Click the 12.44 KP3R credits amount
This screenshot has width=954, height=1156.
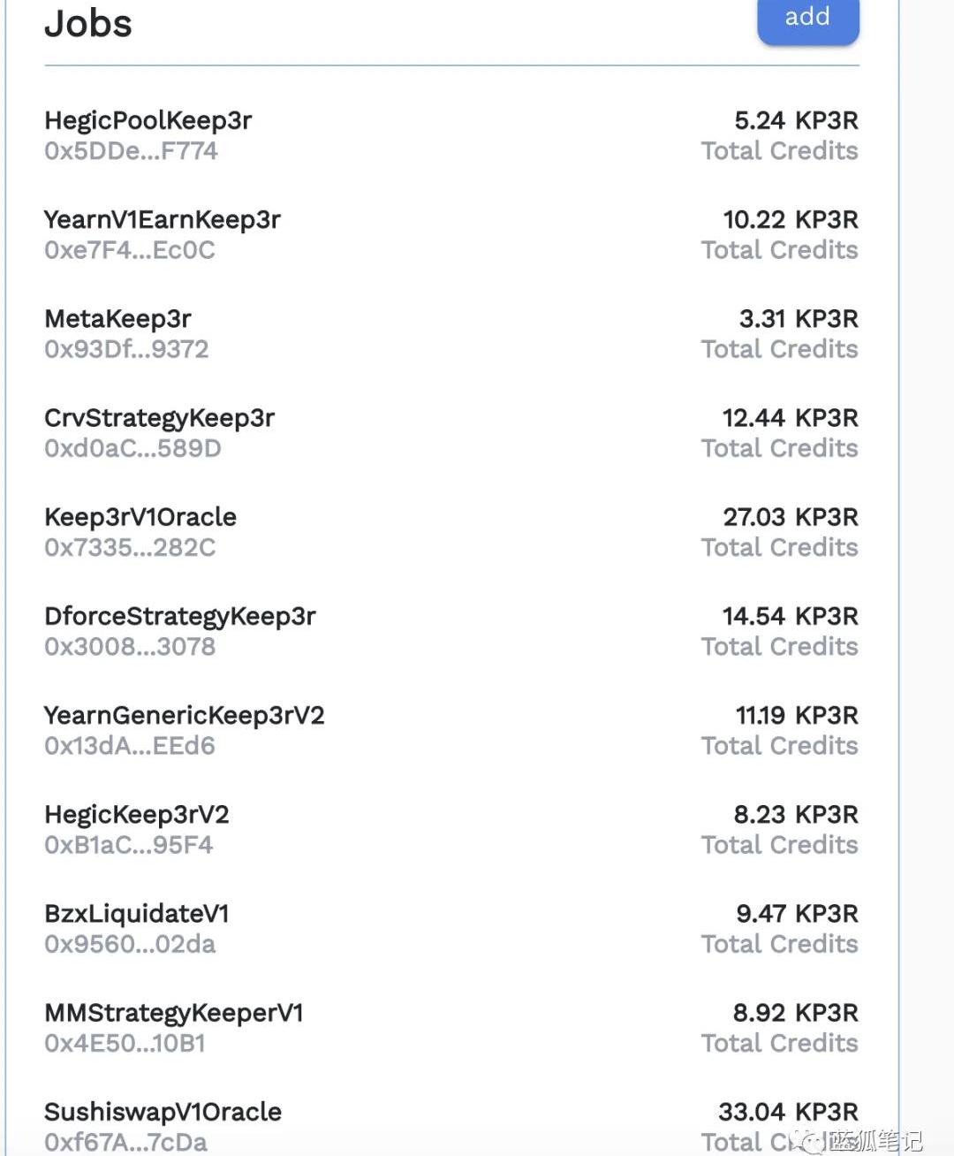click(x=790, y=417)
